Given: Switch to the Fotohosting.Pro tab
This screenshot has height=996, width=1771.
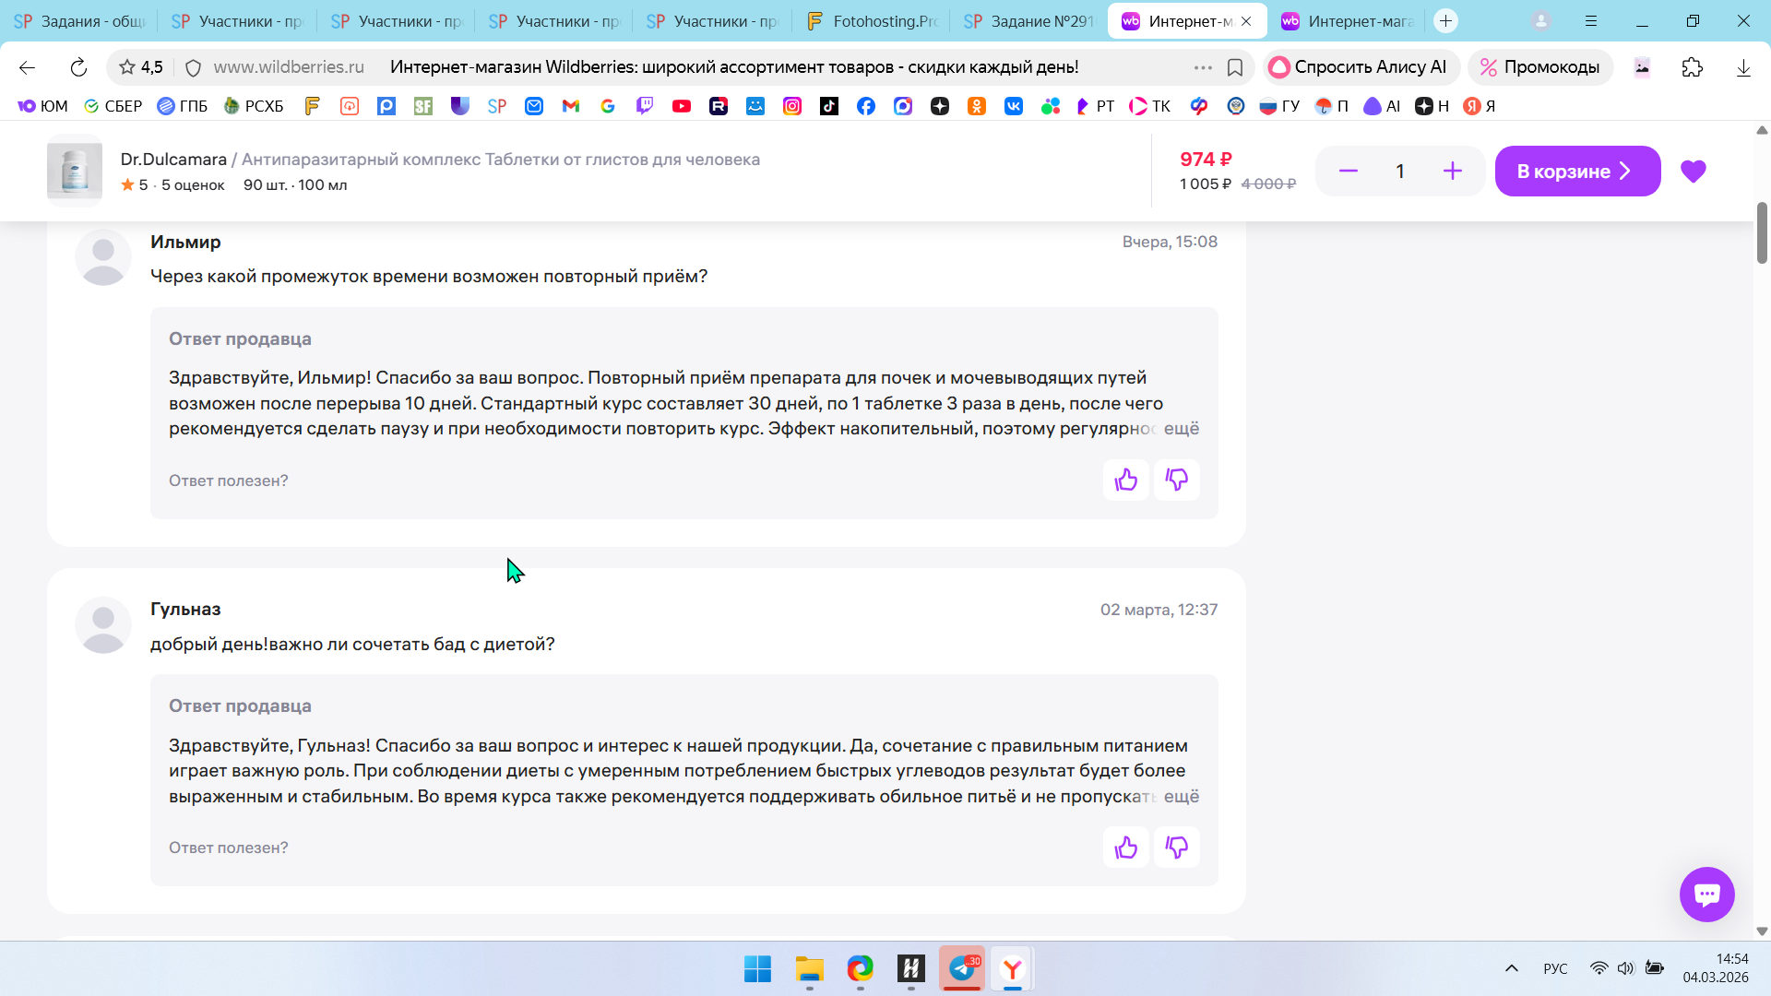Looking at the screenshot, I should coord(872,21).
